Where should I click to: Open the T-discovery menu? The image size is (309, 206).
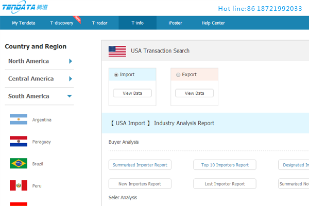click(x=62, y=23)
